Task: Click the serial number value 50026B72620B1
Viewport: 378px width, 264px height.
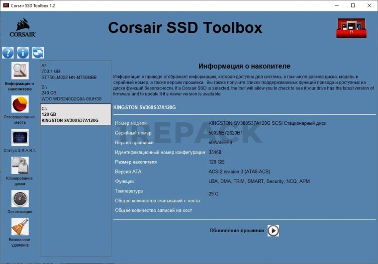Action: [x=225, y=133]
